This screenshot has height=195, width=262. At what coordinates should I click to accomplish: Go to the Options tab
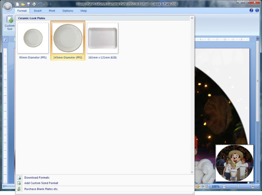(x=67, y=11)
